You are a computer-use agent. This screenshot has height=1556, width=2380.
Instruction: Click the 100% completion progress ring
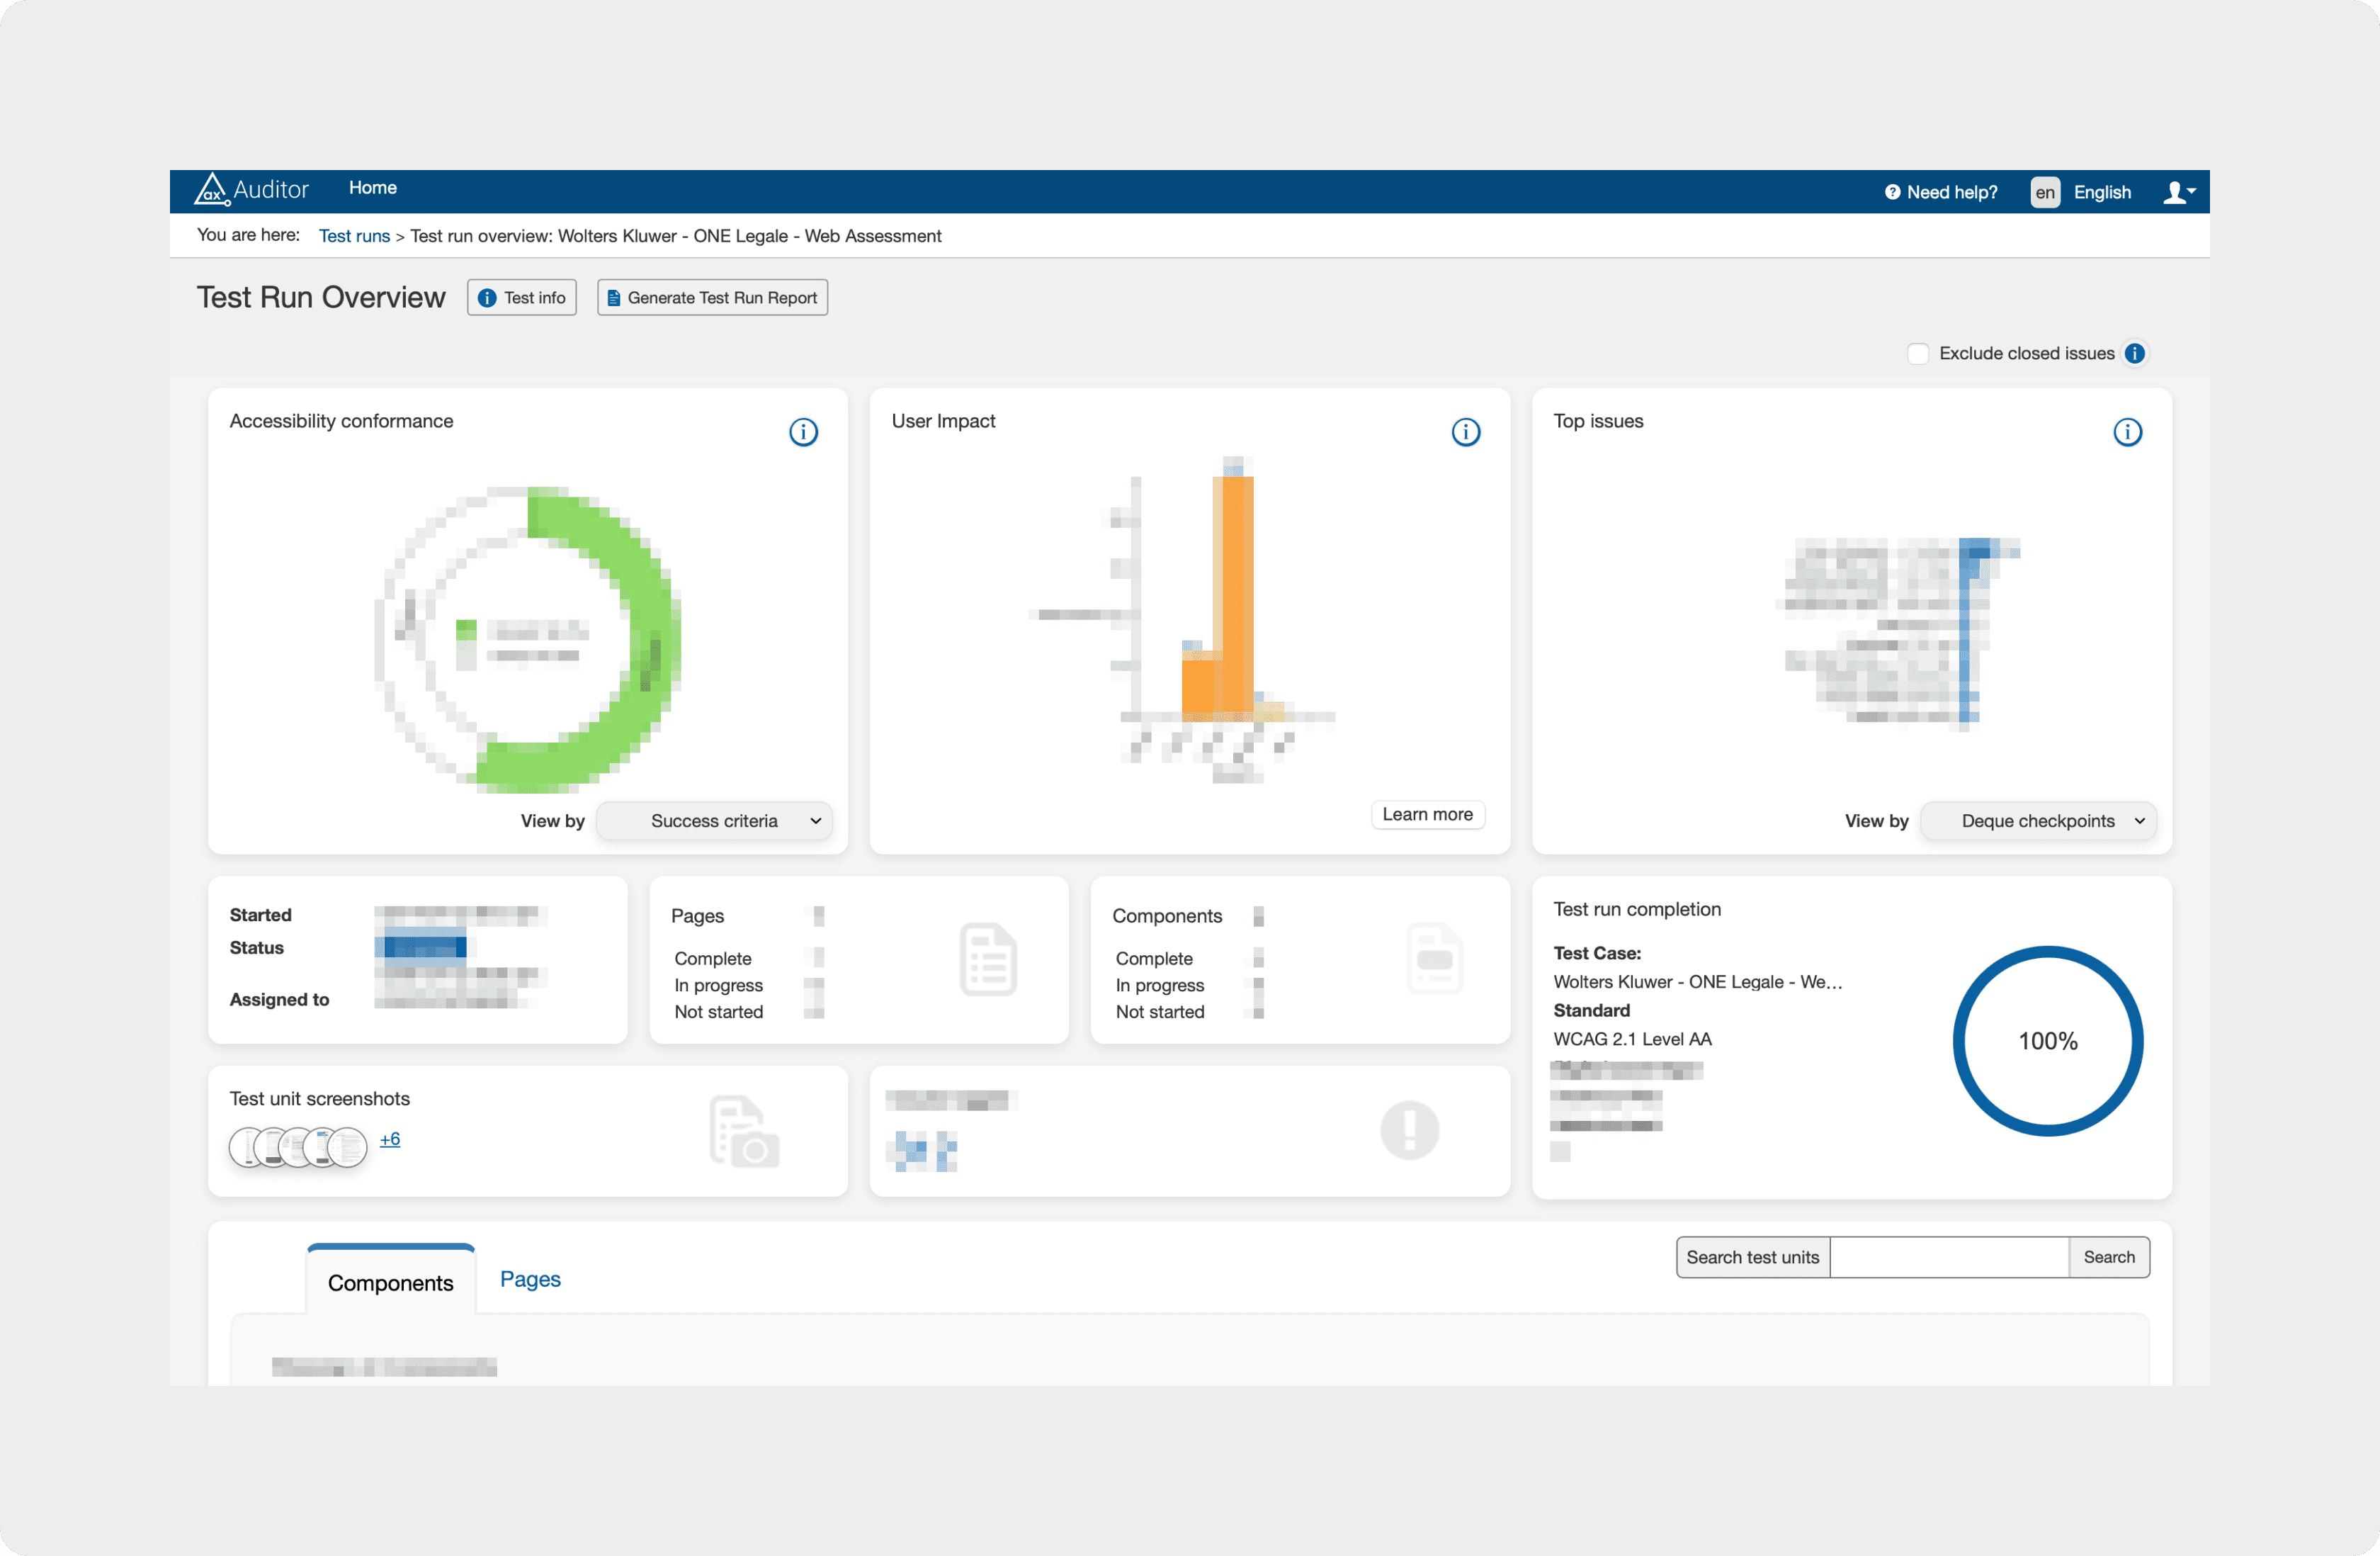click(2047, 1041)
